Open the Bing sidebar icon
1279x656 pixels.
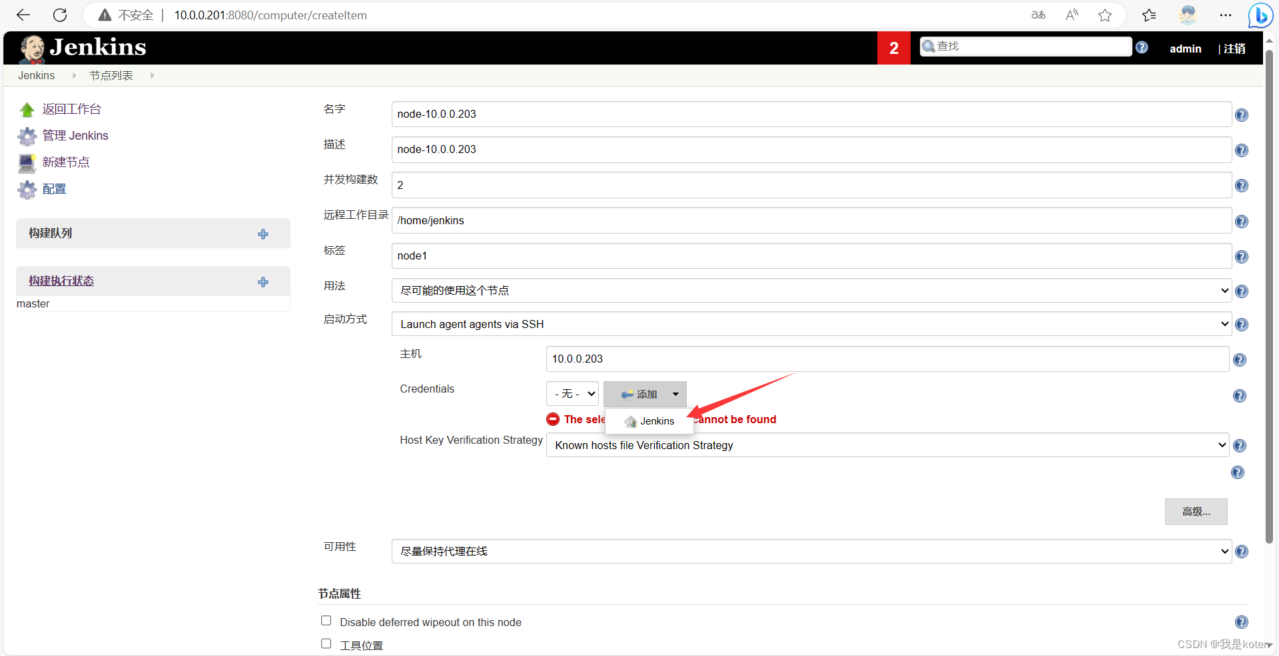click(1260, 15)
